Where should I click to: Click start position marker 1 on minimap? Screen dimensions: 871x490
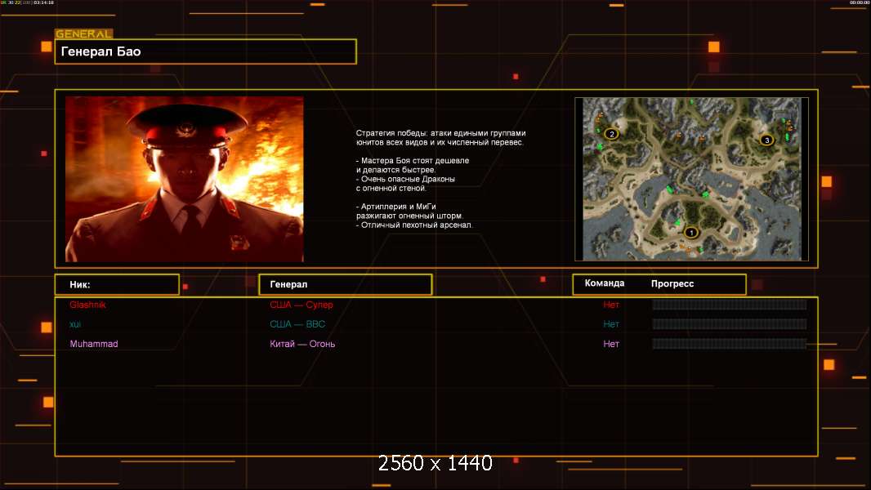click(x=691, y=233)
